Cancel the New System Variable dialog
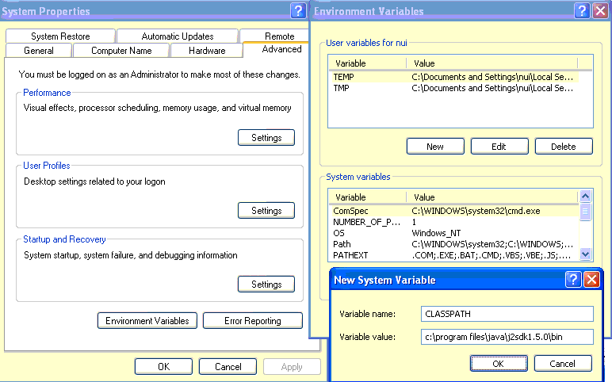Viewport: 612px width, 382px height. tap(563, 364)
